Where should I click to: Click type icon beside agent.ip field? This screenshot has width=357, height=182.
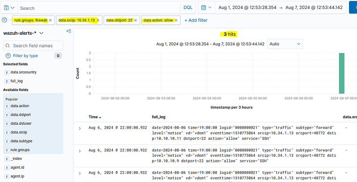click(x=7, y=176)
